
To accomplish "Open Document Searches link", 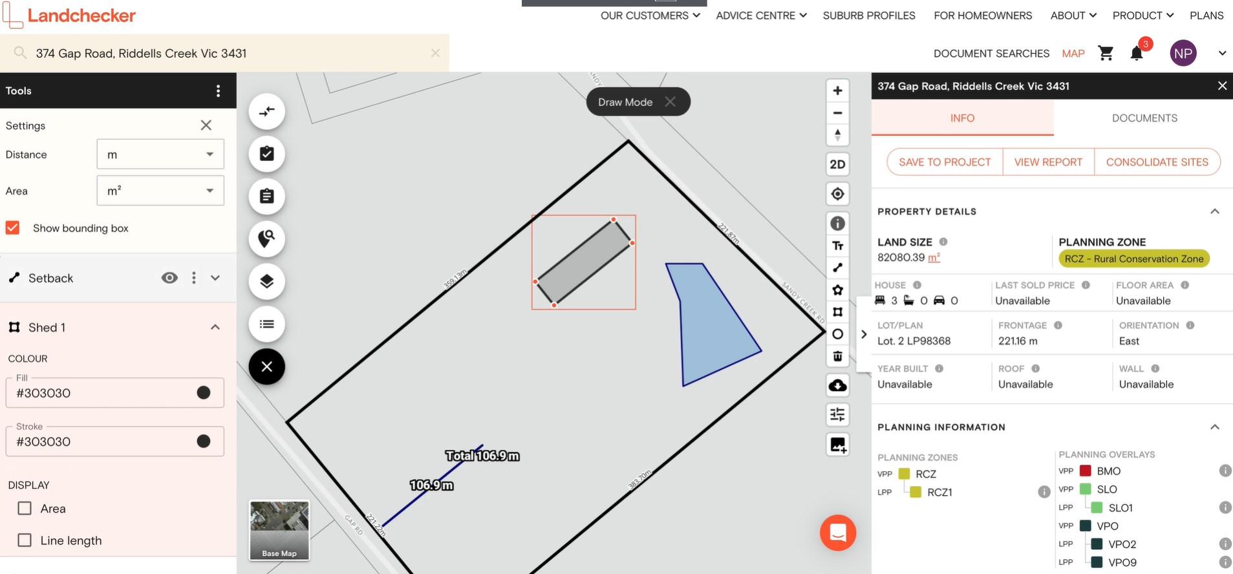I will pyautogui.click(x=991, y=54).
